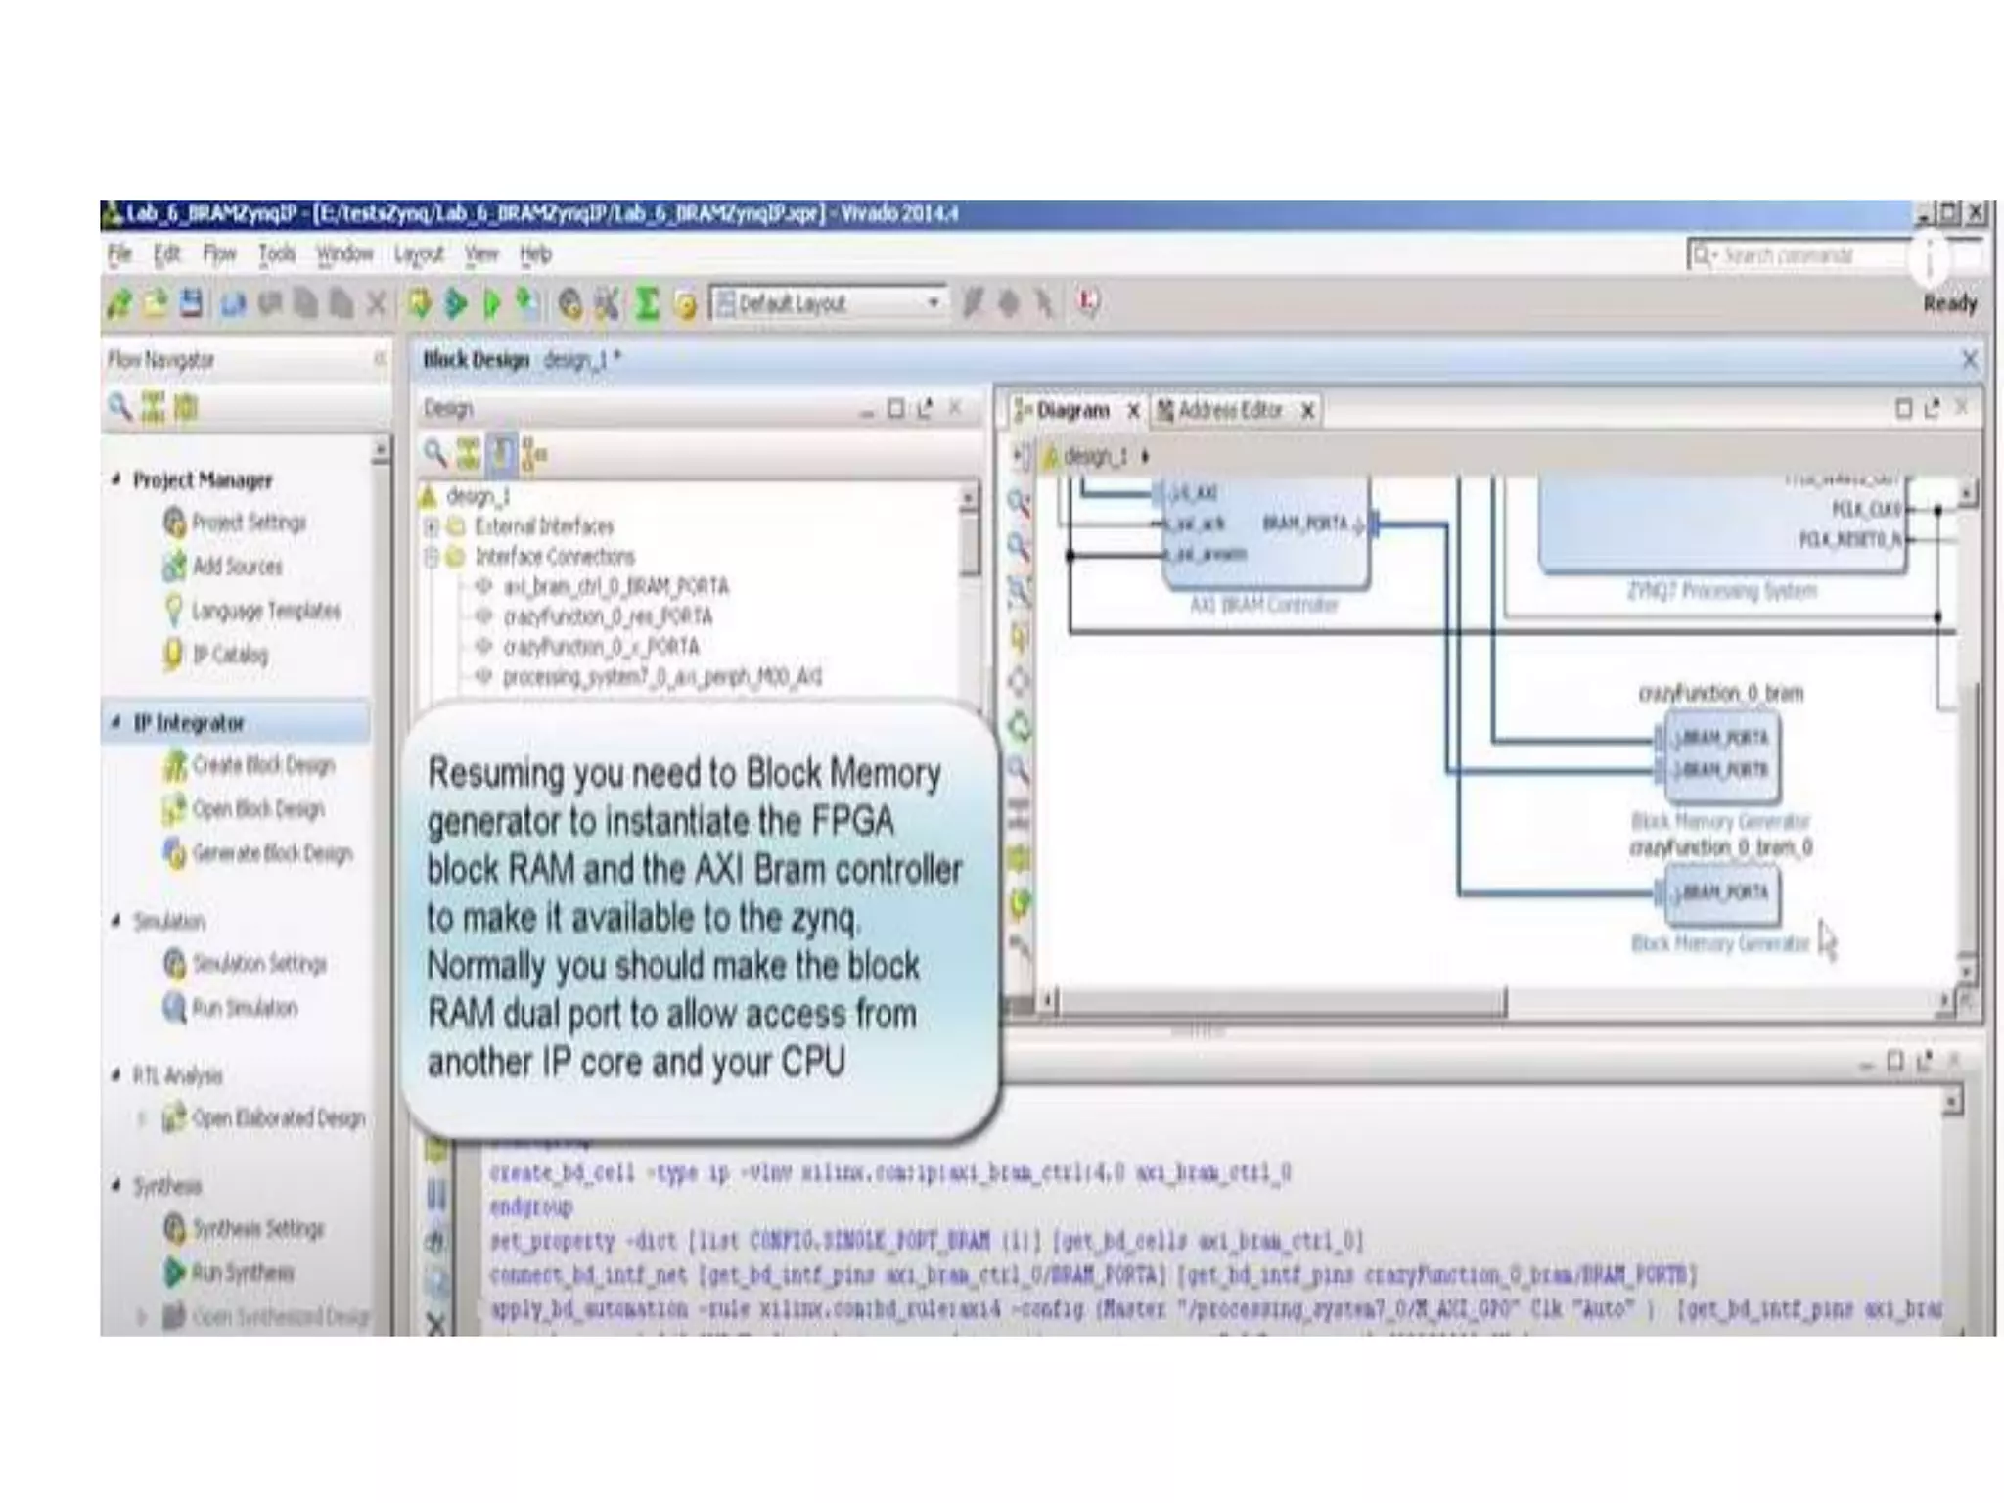The image size is (2004, 1503).
Task: Collapse Interface Connections tree node
Action: tap(432, 557)
